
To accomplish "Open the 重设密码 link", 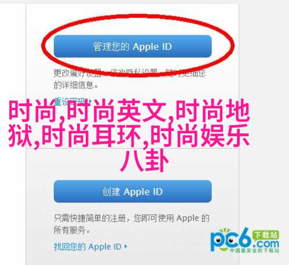I will (x=70, y=101).
